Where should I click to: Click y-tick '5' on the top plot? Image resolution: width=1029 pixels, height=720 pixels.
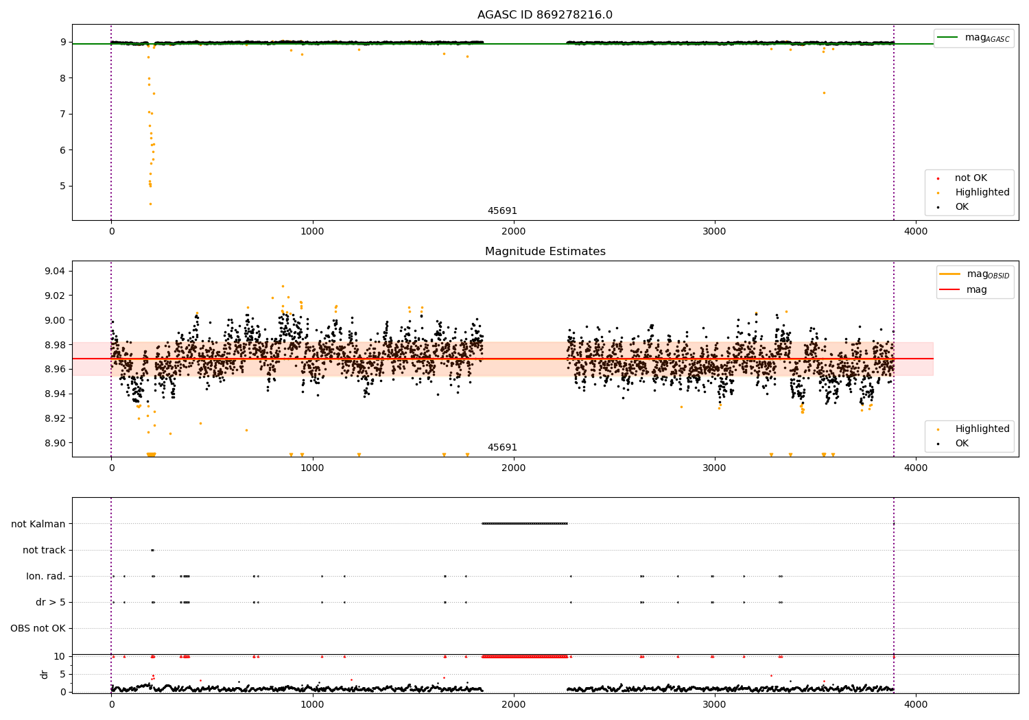point(63,186)
